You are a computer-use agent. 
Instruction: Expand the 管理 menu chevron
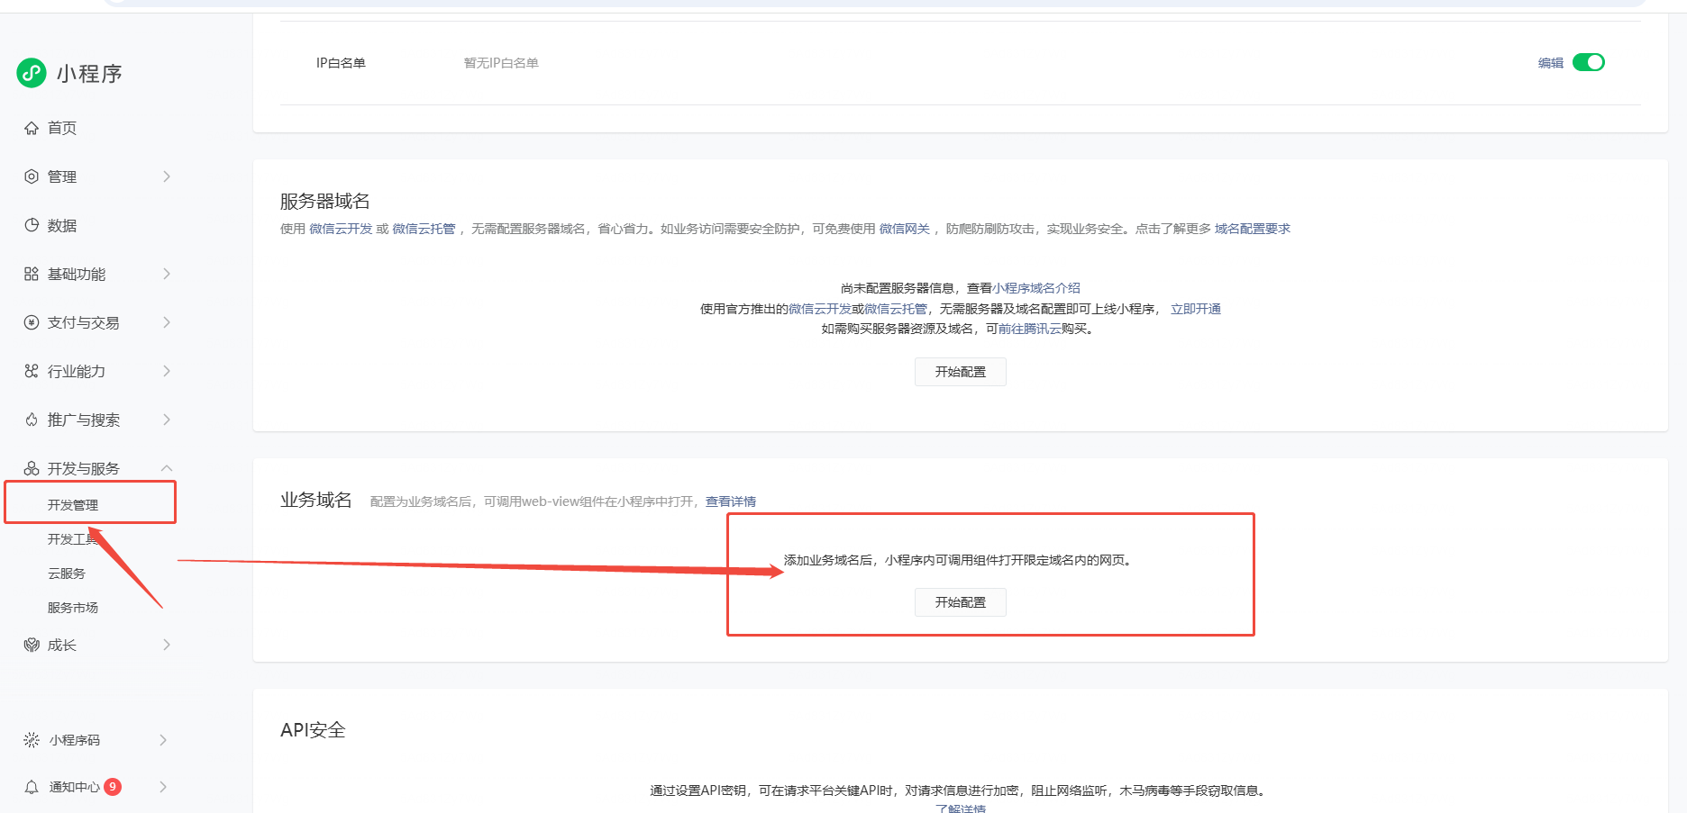coord(167,176)
